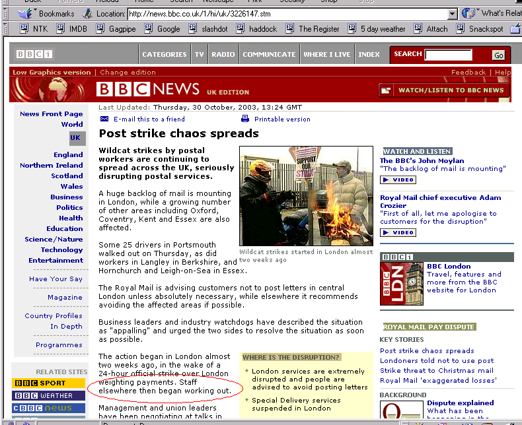The height and width of the screenshot is (425, 522).
Task: Open the Science/Nature section
Action: pos(54,240)
